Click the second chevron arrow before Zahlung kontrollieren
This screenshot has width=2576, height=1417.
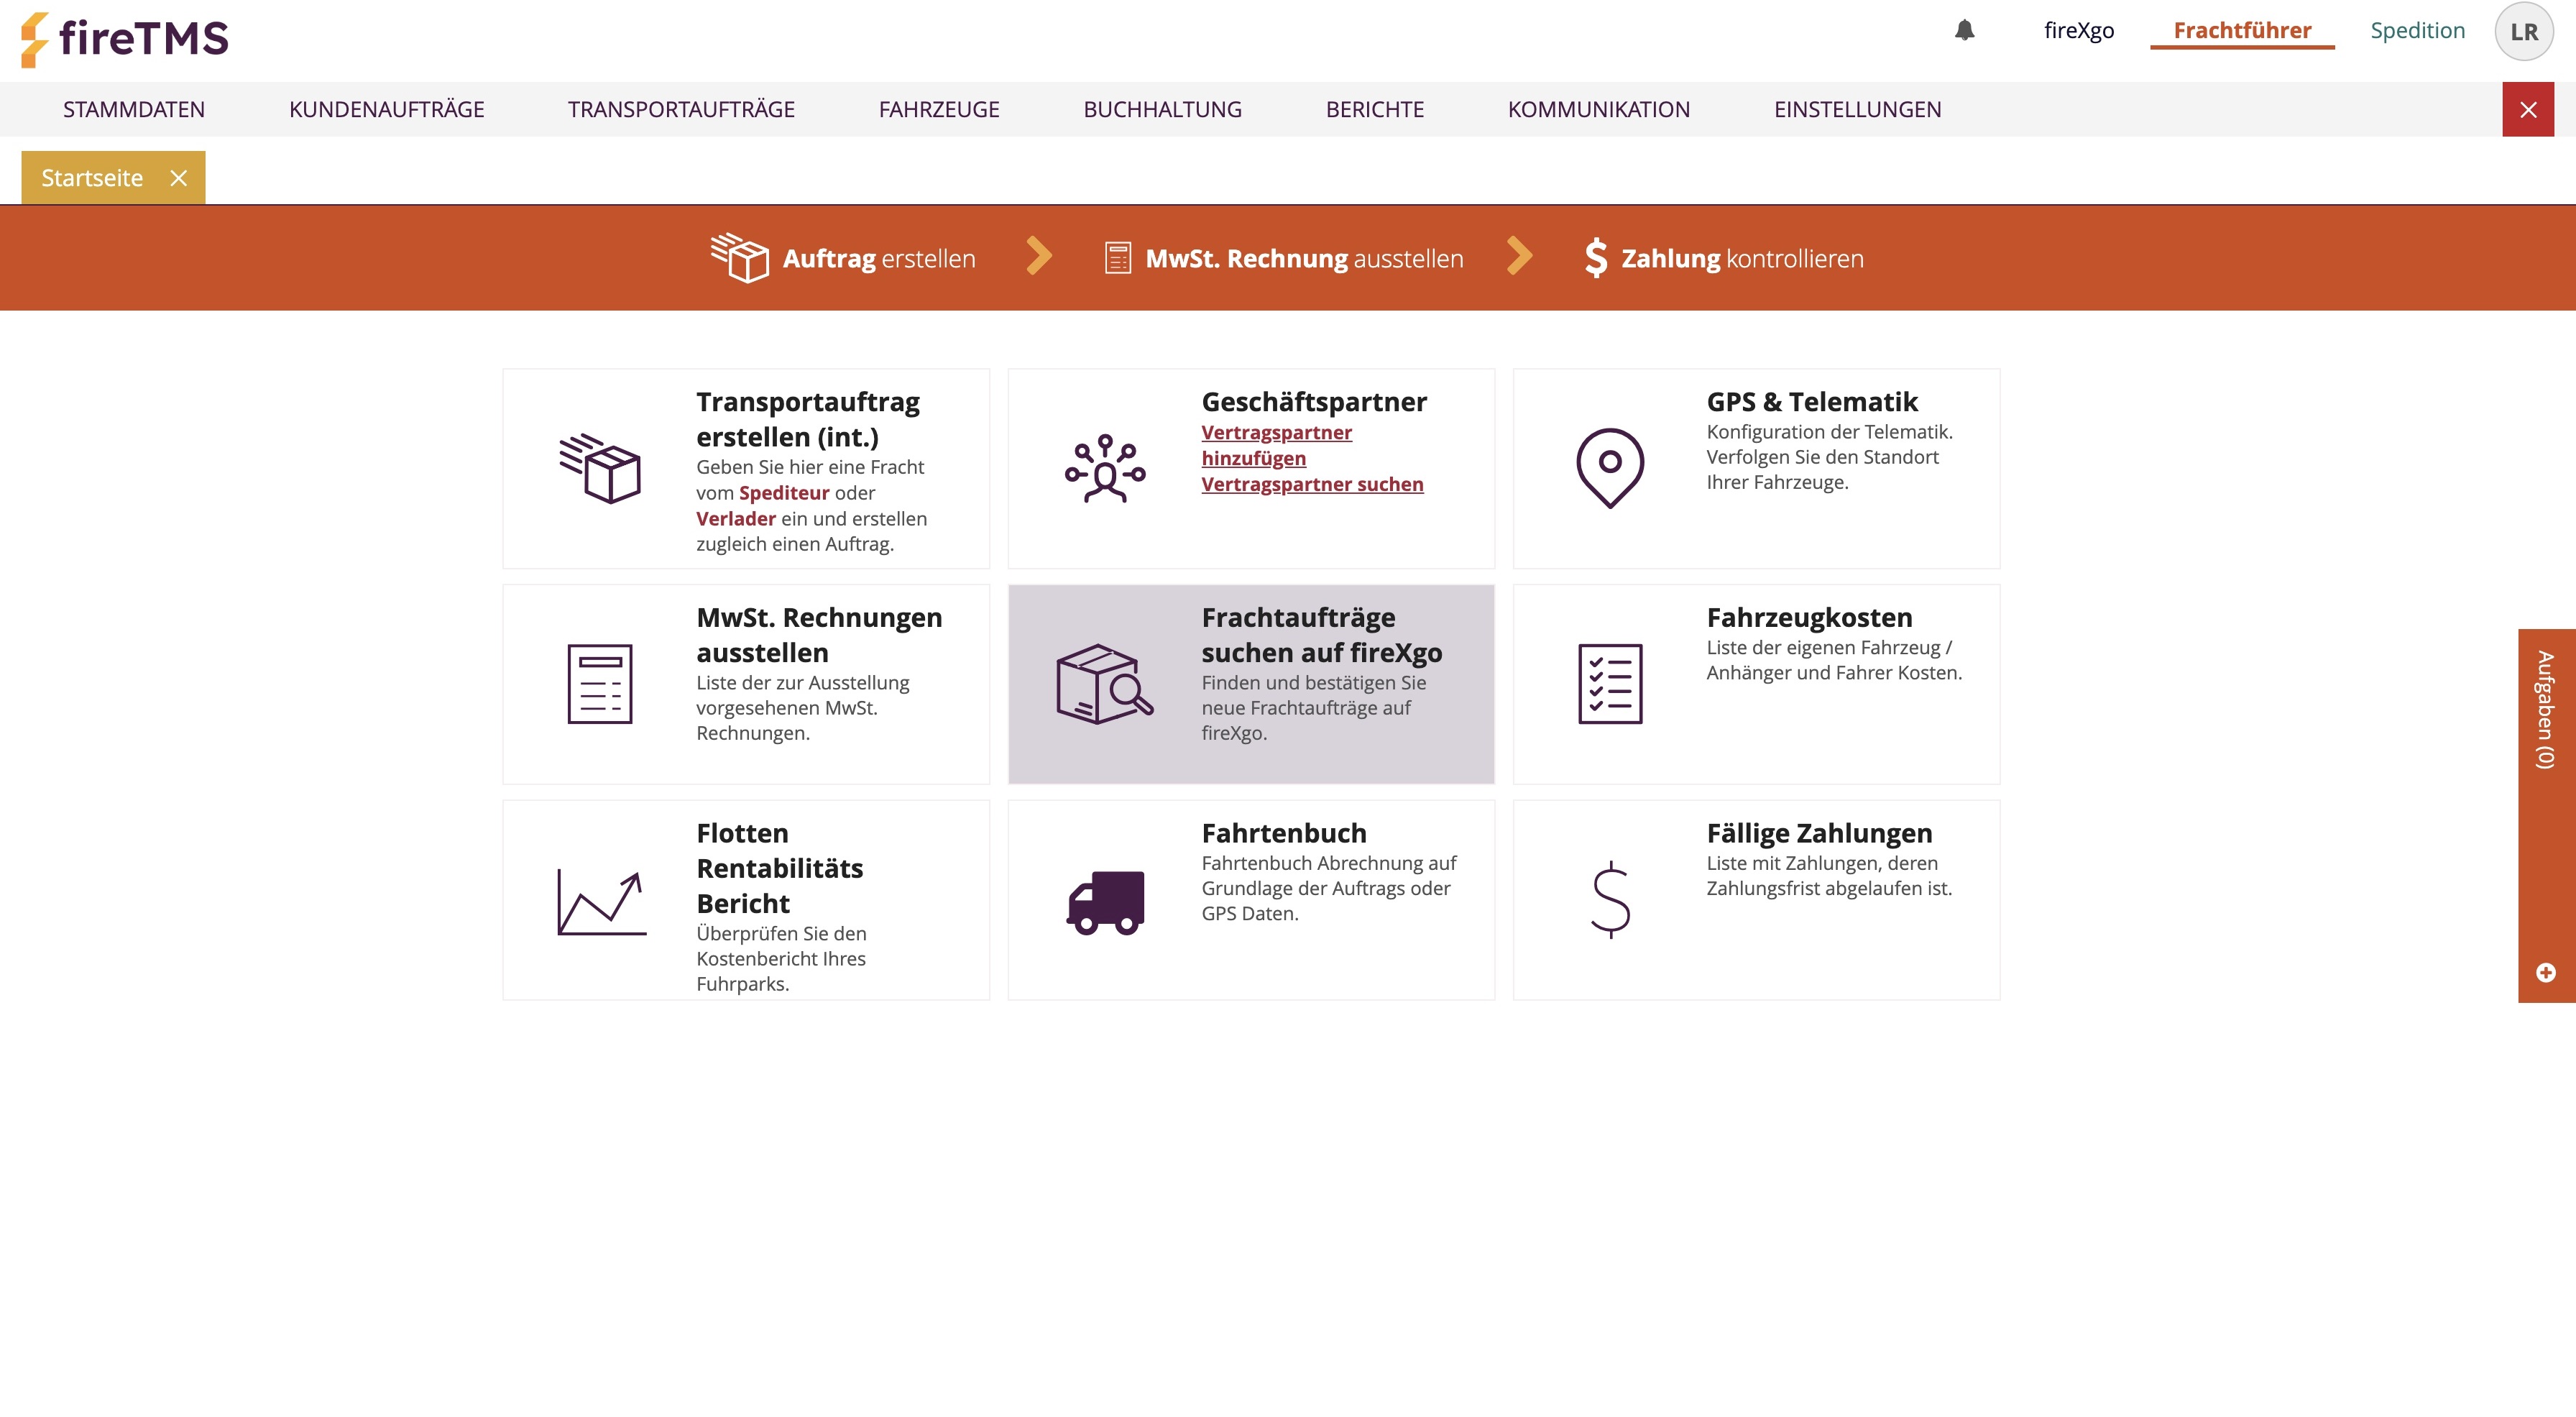click(x=1519, y=256)
